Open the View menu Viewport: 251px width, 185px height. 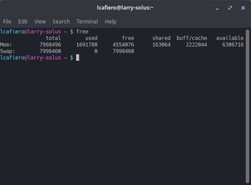coord(40,22)
